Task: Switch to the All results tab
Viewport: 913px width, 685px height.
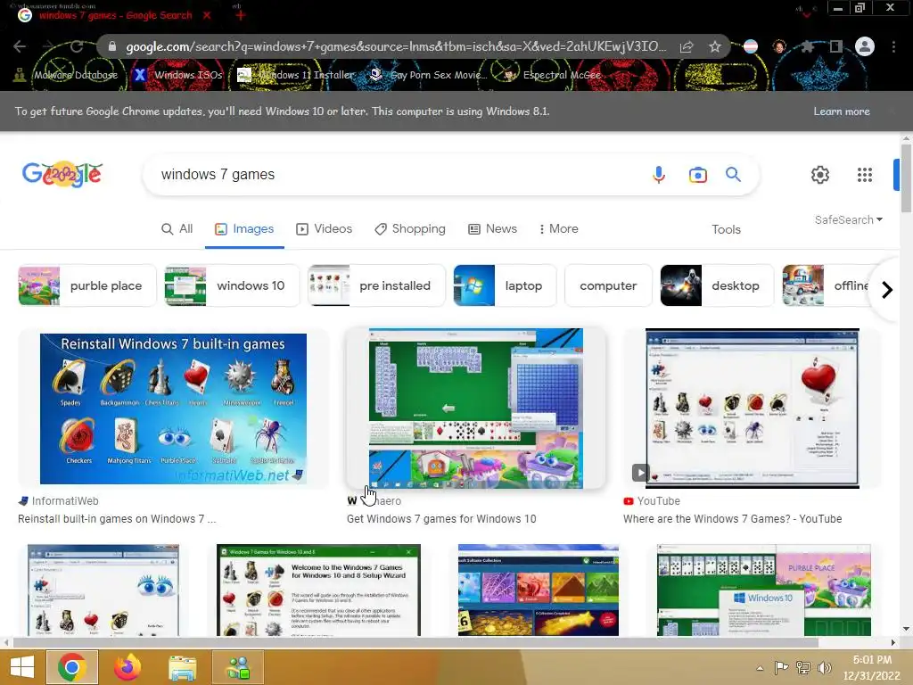Action: pos(177,229)
